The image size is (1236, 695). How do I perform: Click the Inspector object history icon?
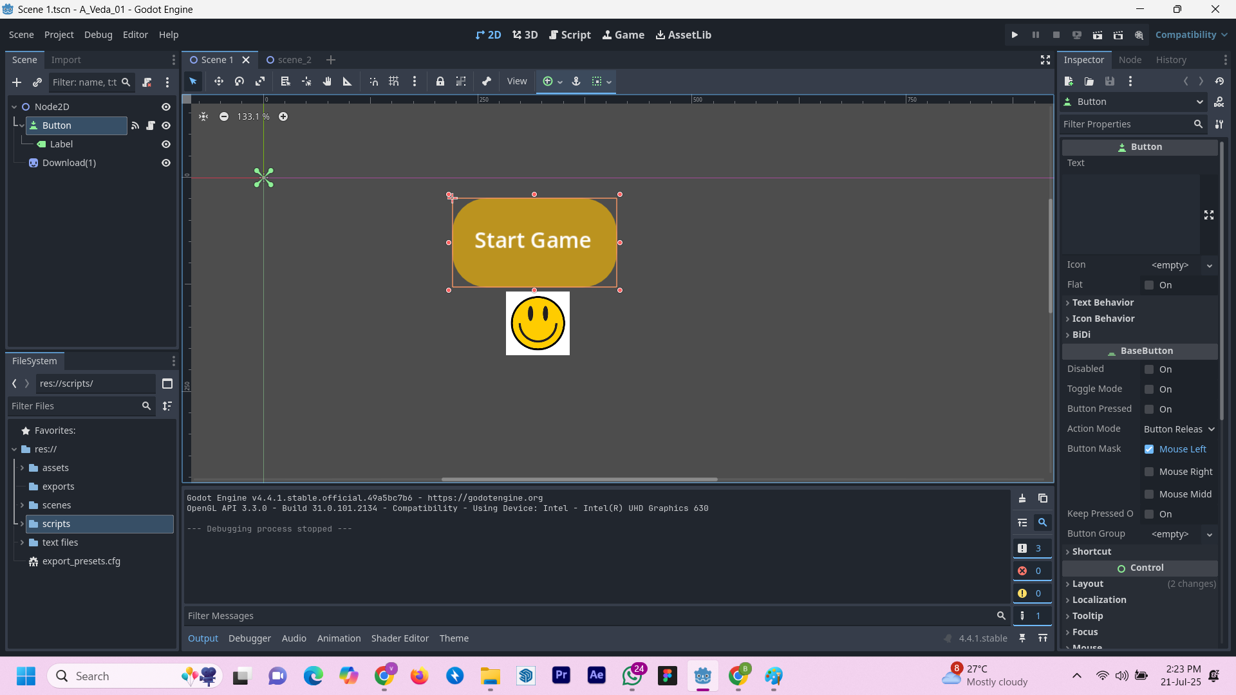[x=1219, y=81]
